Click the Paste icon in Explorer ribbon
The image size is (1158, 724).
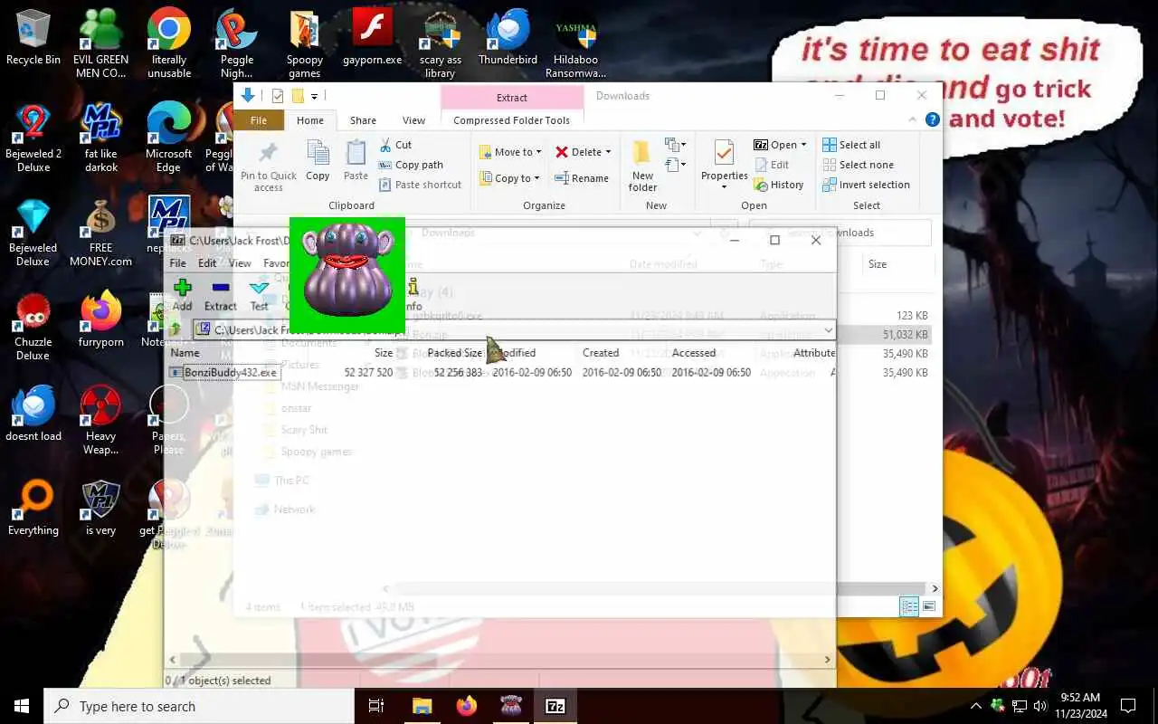(x=356, y=161)
